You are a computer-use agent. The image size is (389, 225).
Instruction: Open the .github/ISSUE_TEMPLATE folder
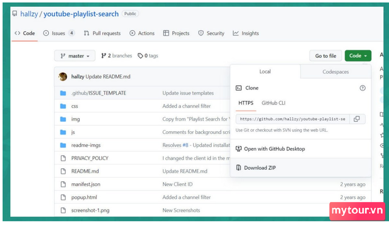[99, 93]
